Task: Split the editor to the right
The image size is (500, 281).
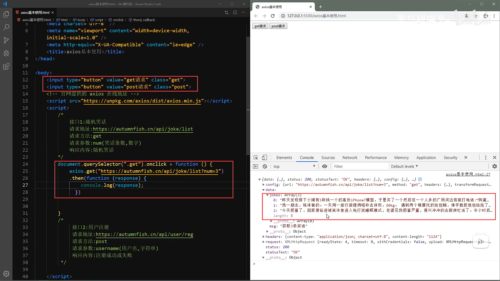Action: (235, 12)
